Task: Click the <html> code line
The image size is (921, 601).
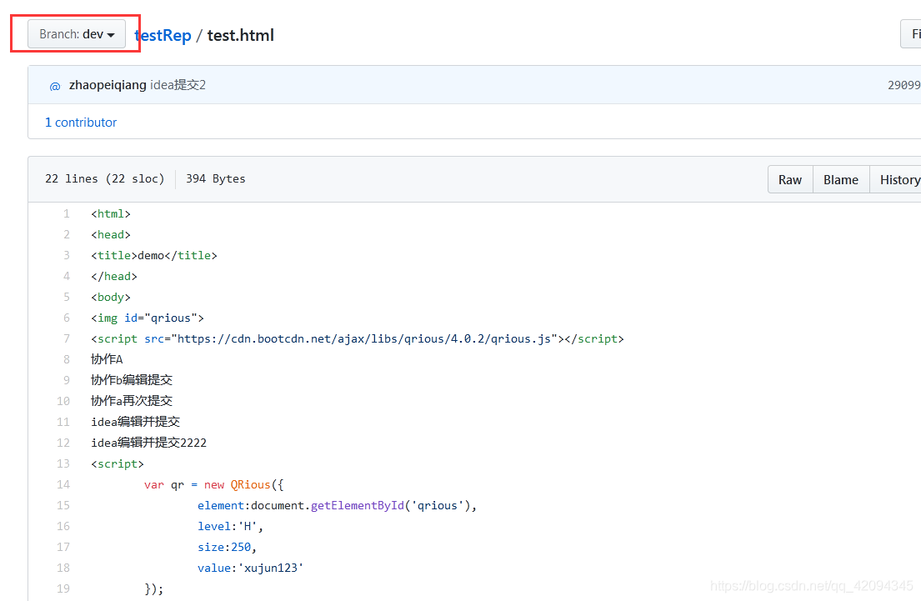Action: pos(111,214)
